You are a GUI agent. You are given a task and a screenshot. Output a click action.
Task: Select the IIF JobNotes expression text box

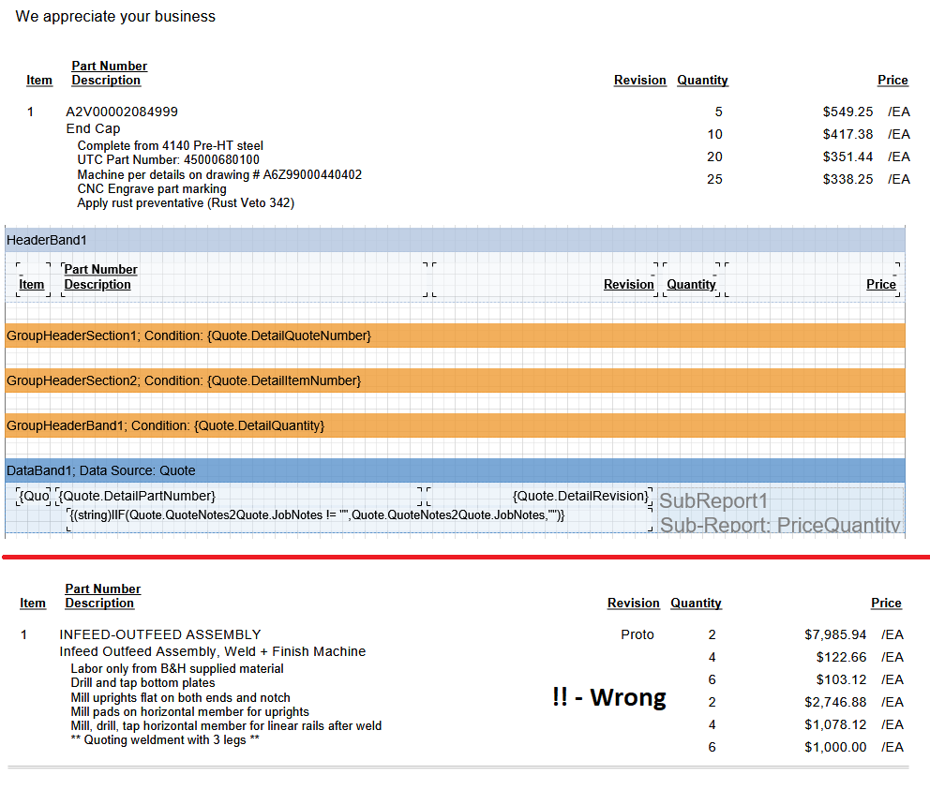point(317,514)
